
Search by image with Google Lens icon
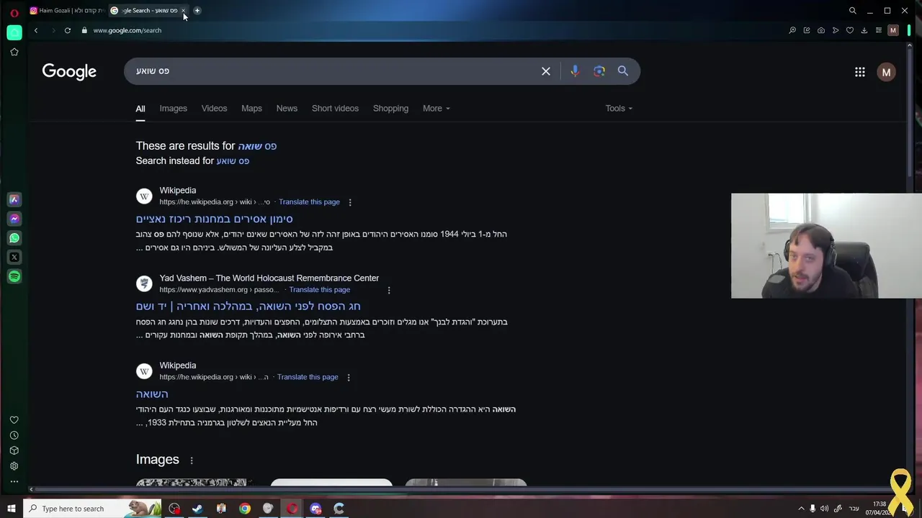(599, 71)
